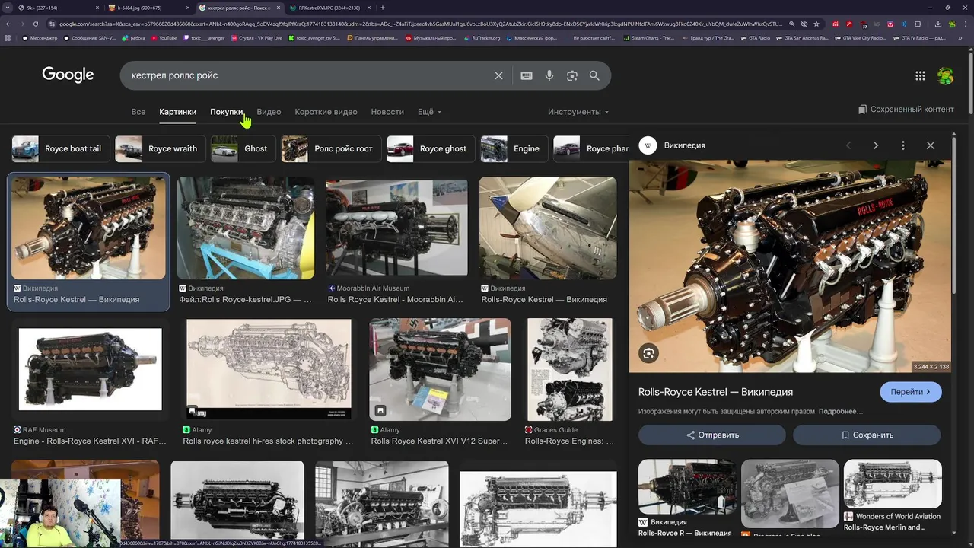Open the Подробнее copyright link
Viewport: 974px width, 548px height.
[x=841, y=412]
